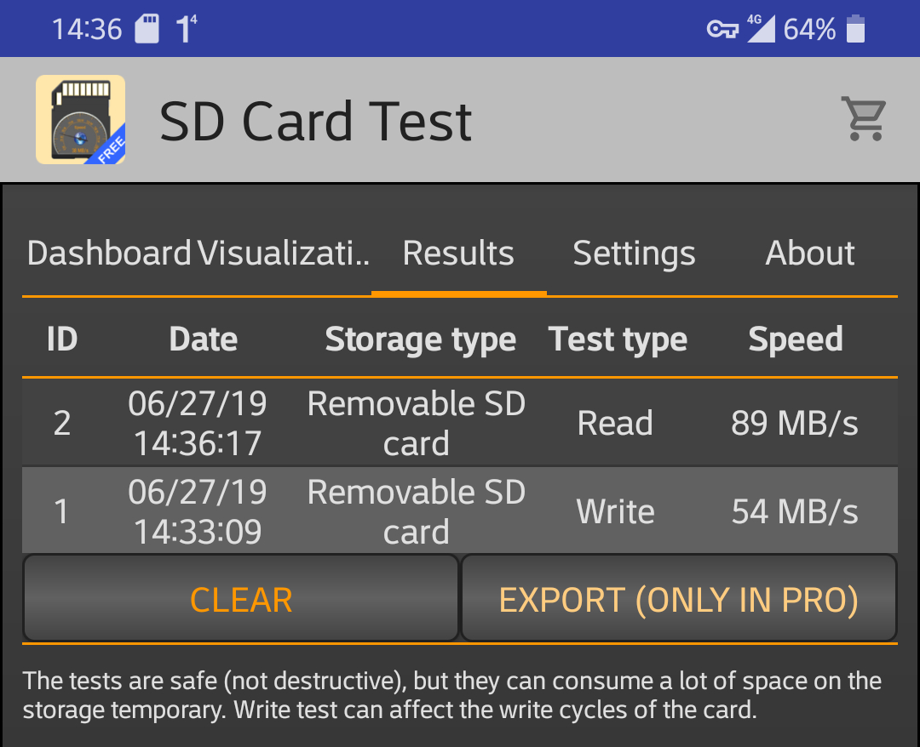Select the Read test result row

point(459,423)
